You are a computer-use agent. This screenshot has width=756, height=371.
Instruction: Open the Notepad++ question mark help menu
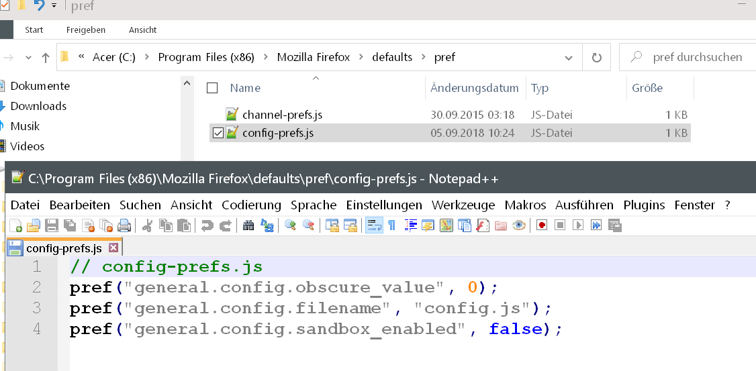(727, 205)
